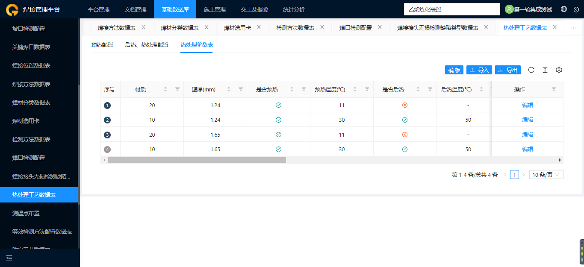This screenshot has height=267, width=584.
Task: Close the 检测方法数据表 tab
Action: [x=322, y=27]
